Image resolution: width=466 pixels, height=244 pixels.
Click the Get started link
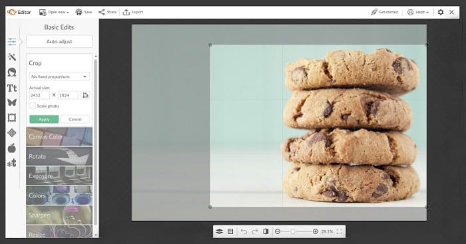point(385,12)
